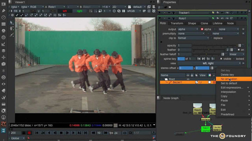Image resolution: width=252 pixels, height=141 pixels.
Task: Enable the replace checkbox
Action: tap(211, 38)
